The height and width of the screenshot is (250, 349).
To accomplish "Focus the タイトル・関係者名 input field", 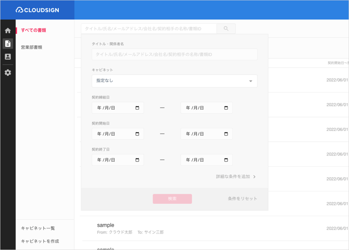I will [174, 55].
